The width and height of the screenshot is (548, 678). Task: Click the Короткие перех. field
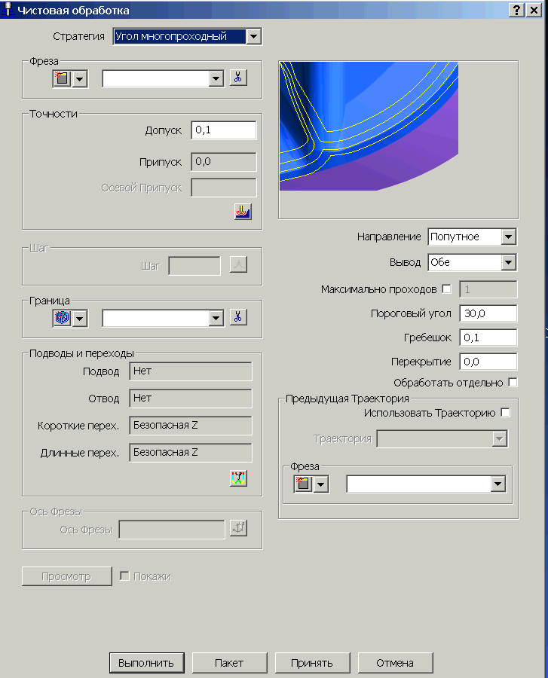190,426
